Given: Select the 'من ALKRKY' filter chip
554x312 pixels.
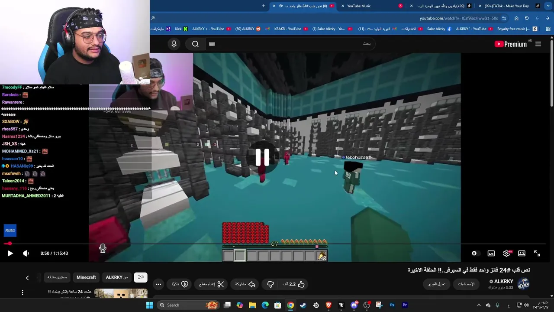Looking at the screenshot, I should pyautogui.click(x=117, y=277).
